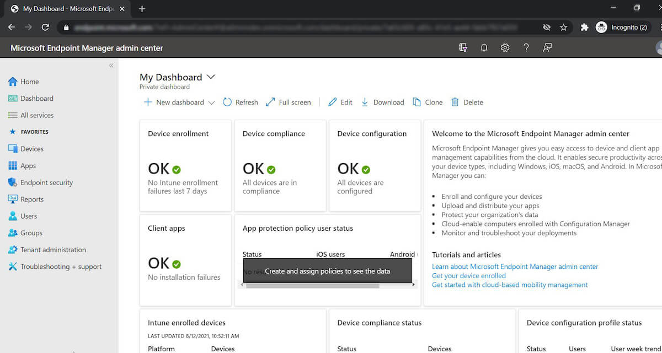
Task: Show notifications with the bell icon
Action: point(484,48)
